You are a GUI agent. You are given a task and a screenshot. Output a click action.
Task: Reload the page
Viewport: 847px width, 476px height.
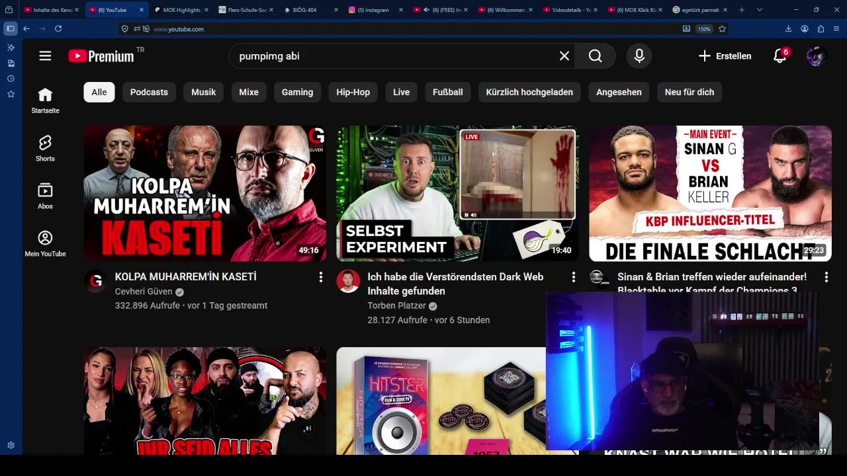58,29
